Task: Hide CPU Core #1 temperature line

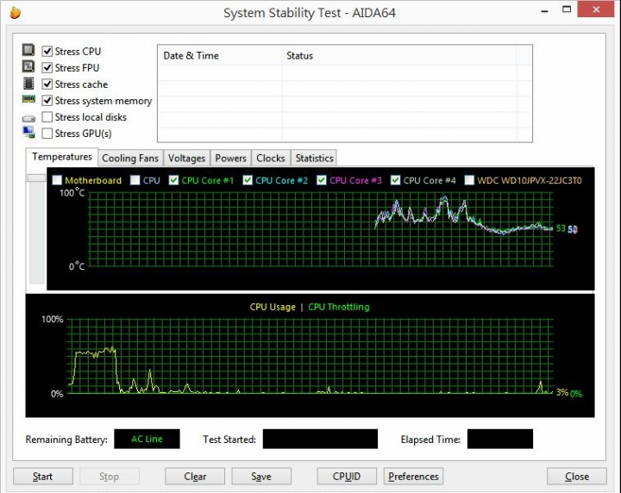Action: [173, 180]
